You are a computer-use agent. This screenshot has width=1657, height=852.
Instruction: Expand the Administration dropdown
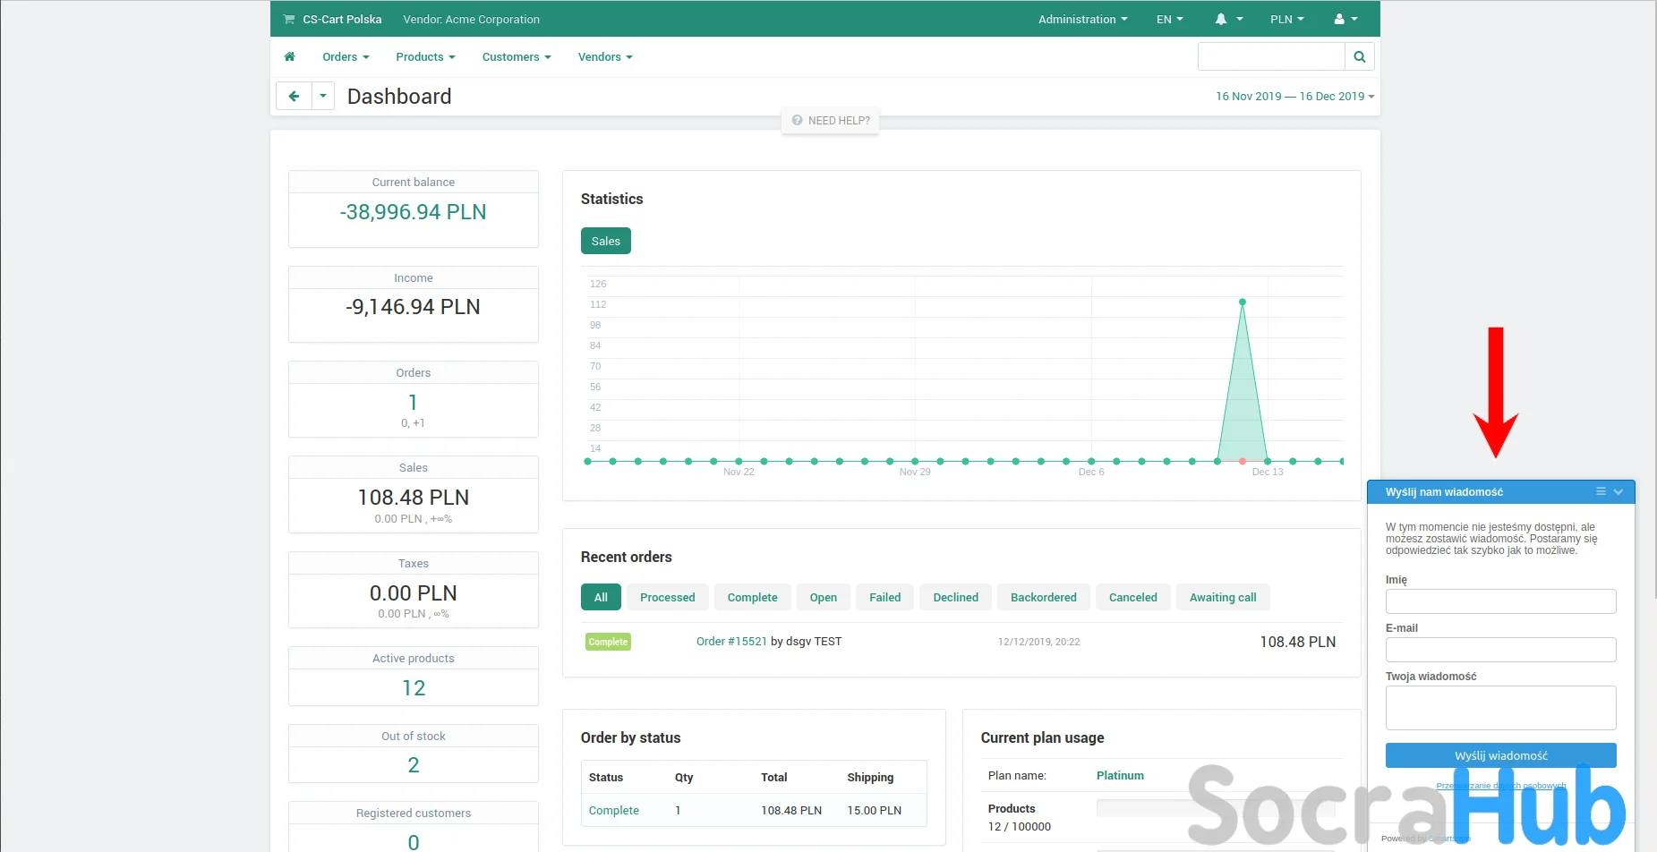click(x=1082, y=19)
